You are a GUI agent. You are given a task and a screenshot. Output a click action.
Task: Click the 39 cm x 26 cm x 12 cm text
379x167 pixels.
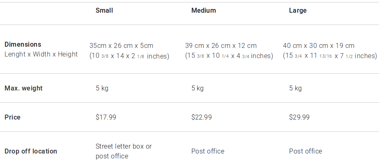pos(221,45)
